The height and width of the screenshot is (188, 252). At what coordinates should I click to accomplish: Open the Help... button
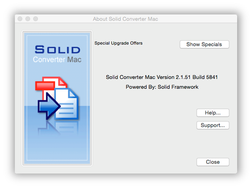click(x=212, y=113)
